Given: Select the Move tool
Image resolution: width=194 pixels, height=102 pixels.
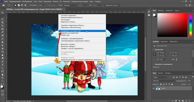Looking at the screenshot, I should (x=3, y=13).
